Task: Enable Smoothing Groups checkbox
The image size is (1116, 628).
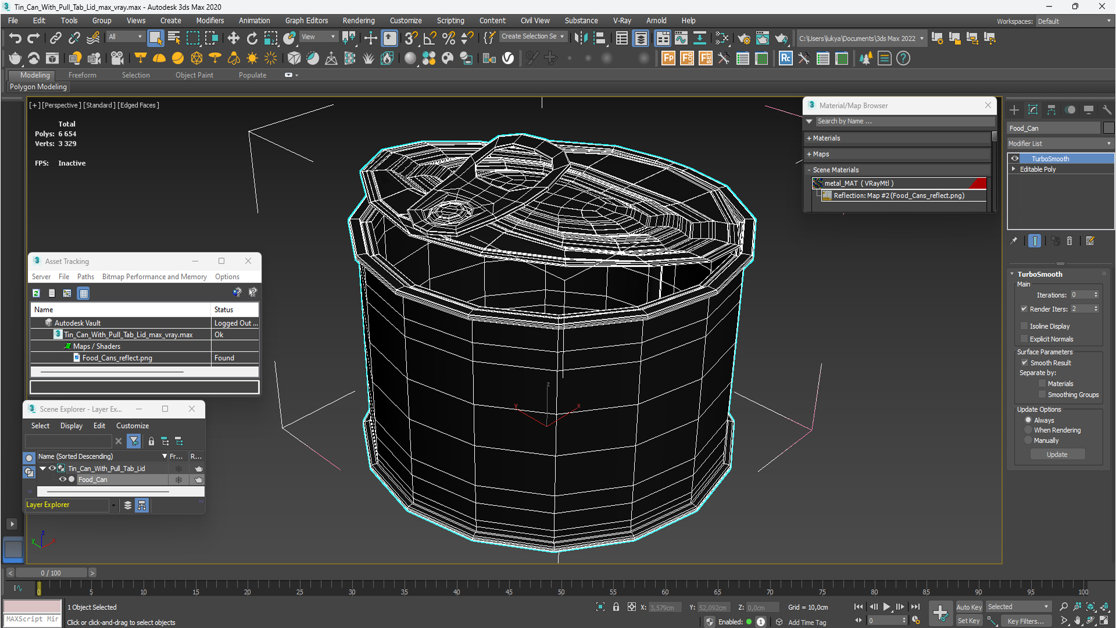Action: tap(1042, 395)
